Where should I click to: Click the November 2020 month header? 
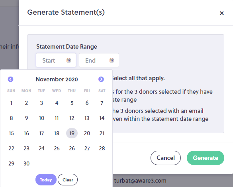pos(57,79)
